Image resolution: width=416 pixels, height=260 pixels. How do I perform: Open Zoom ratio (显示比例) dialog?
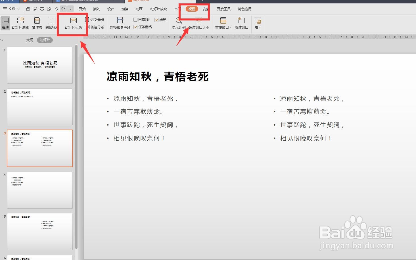coord(179,23)
